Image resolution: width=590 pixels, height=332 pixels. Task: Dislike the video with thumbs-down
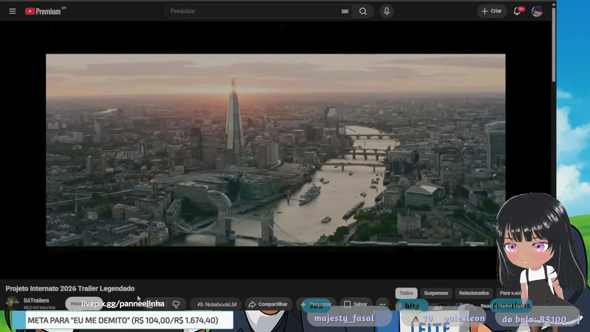coord(176,304)
